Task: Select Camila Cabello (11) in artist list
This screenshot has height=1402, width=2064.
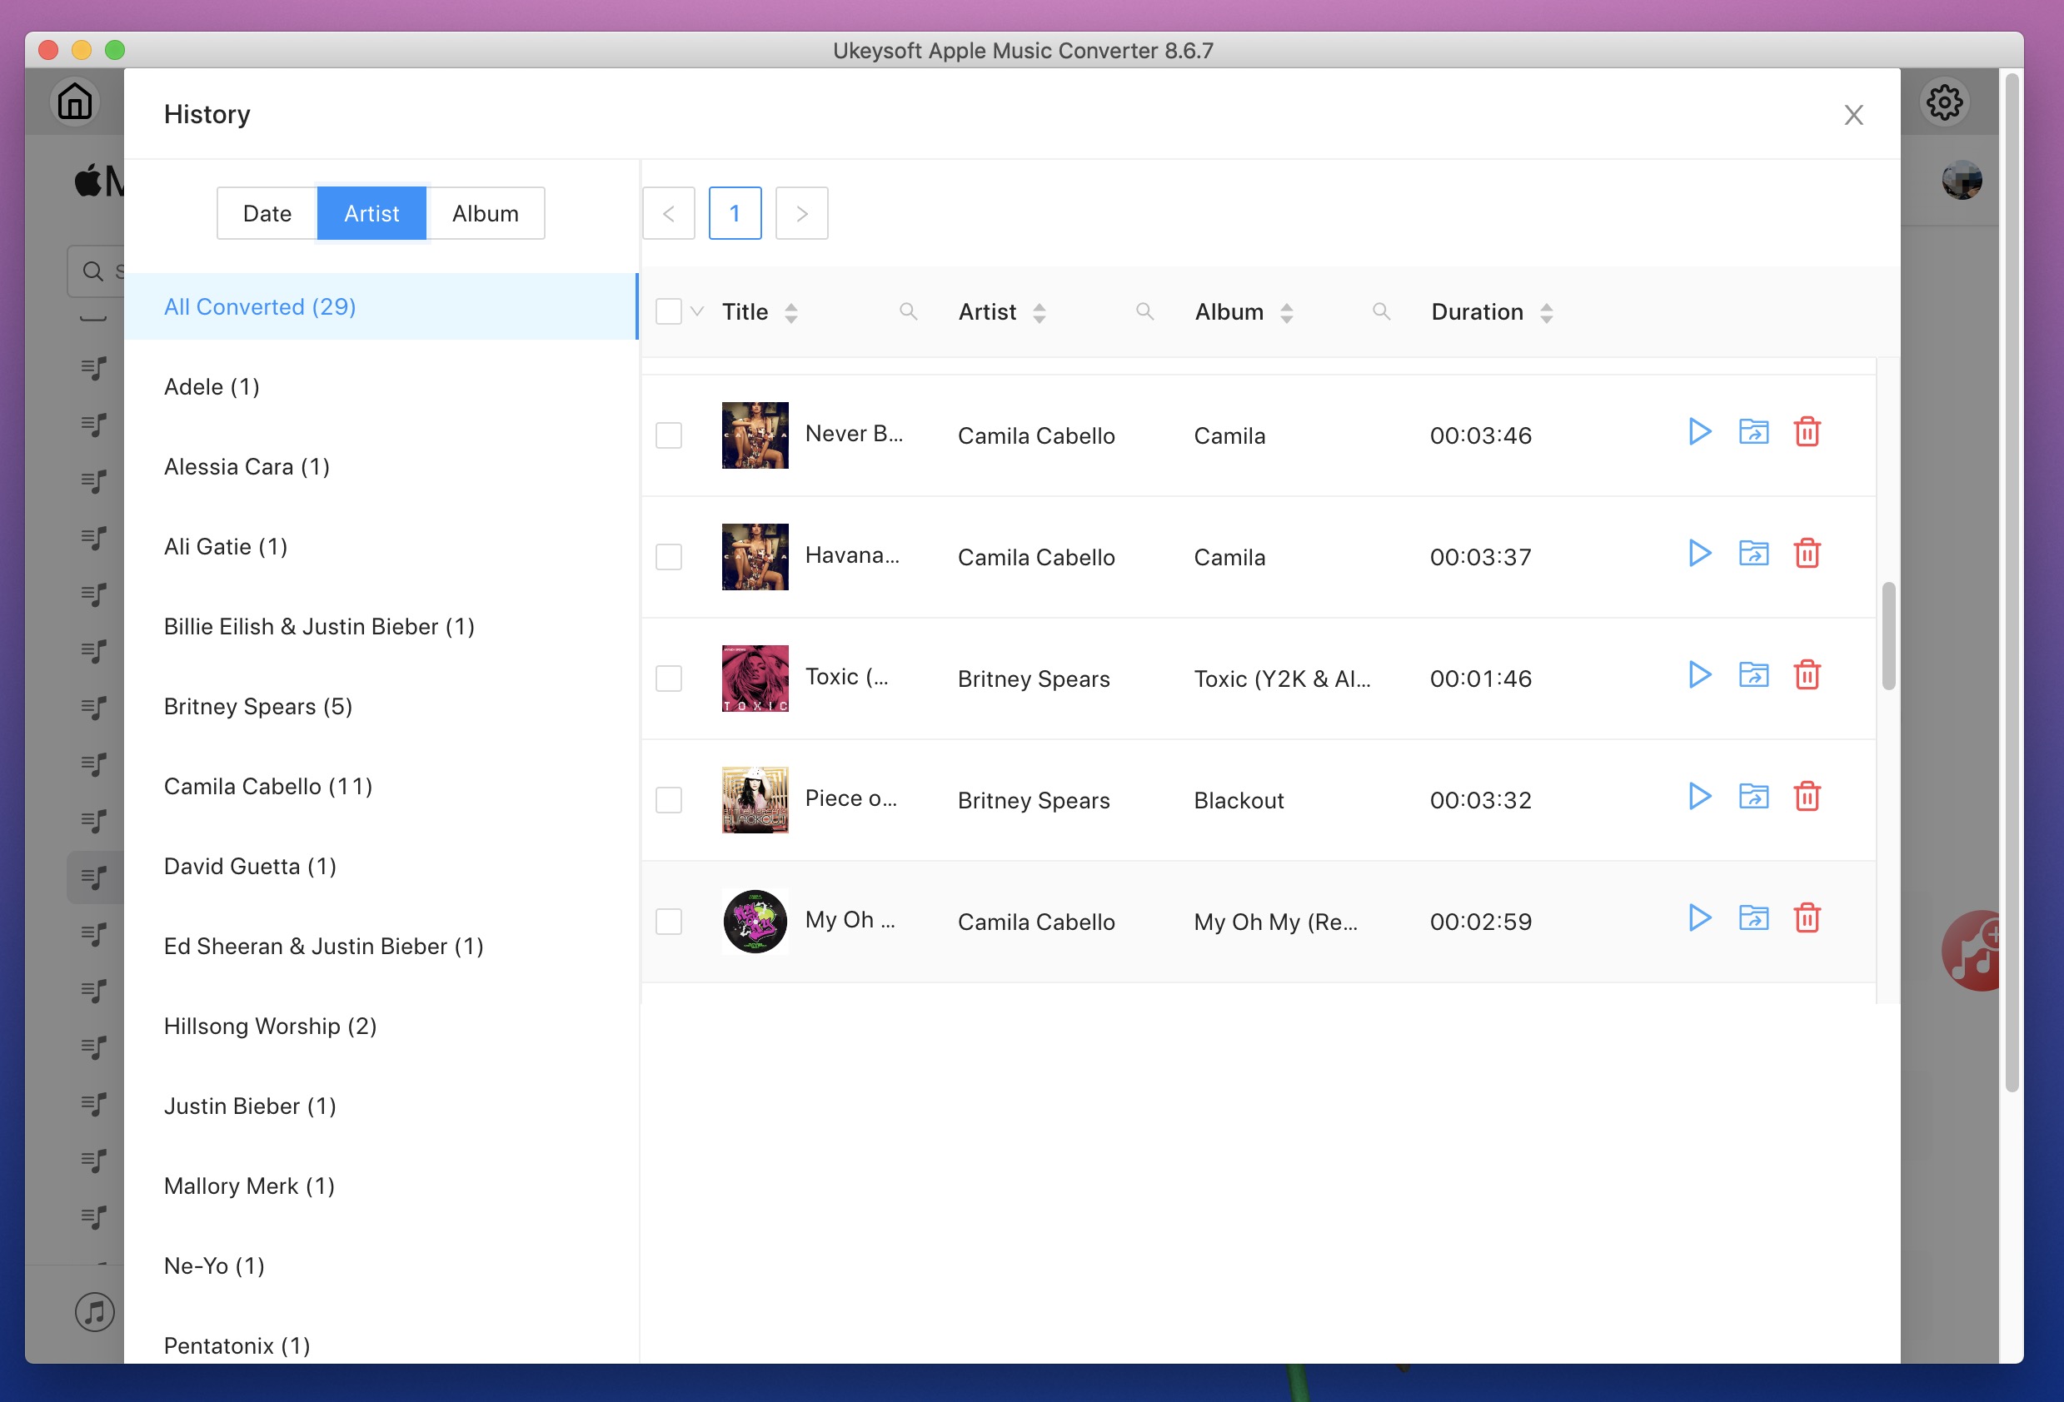Action: click(381, 787)
